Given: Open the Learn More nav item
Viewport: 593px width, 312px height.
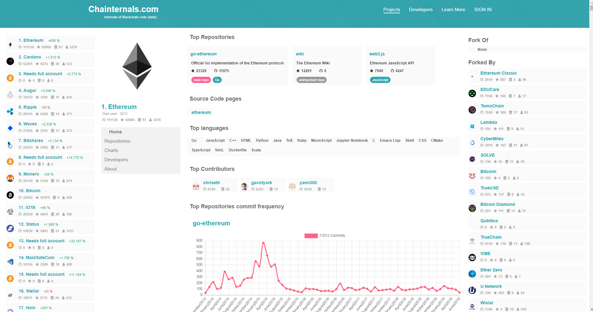Looking at the screenshot, I should [x=453, y=10].
